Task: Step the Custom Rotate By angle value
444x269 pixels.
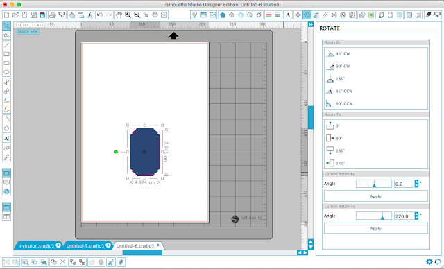Action: pyautogui.click(x=416, y=184)
